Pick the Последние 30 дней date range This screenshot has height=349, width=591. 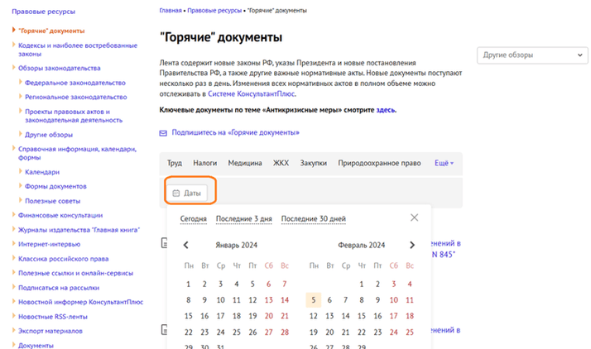tap(313, 219)
